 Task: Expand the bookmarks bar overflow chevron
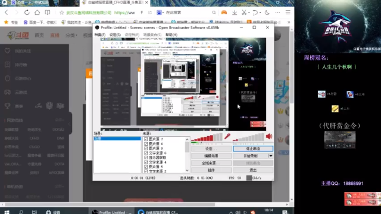coord(289,22)
